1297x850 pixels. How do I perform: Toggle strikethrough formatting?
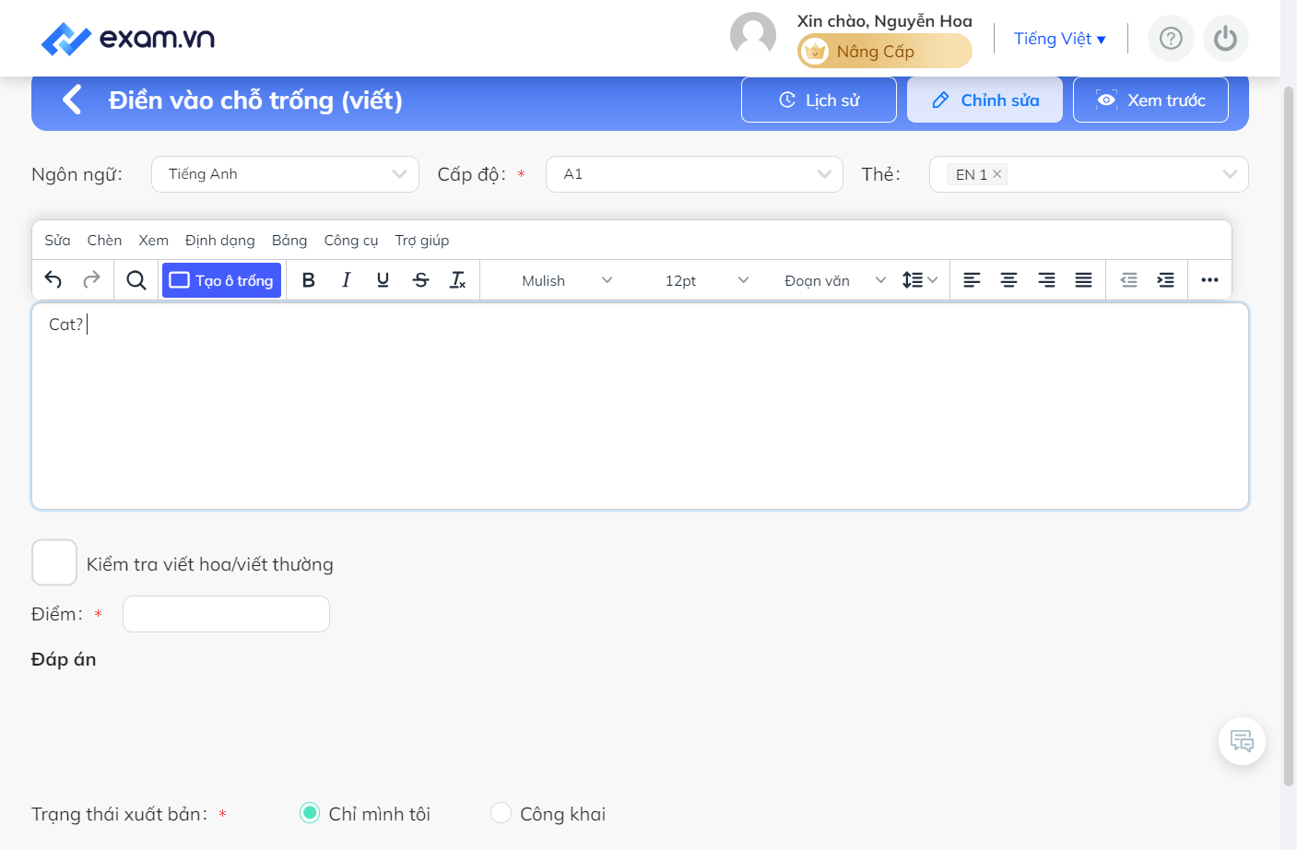420,280
